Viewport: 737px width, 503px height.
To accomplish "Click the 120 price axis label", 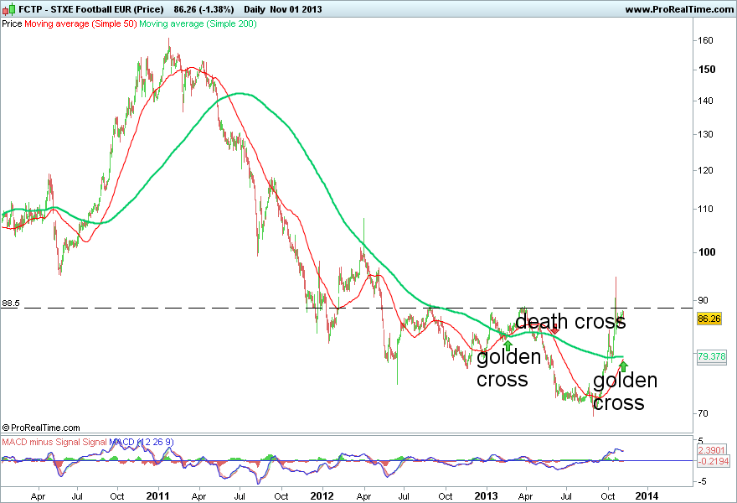I will (x=705, y=171).
